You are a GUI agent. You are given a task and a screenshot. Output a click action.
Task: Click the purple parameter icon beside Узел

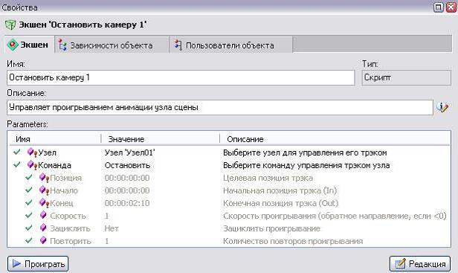[x=32, y=152]
